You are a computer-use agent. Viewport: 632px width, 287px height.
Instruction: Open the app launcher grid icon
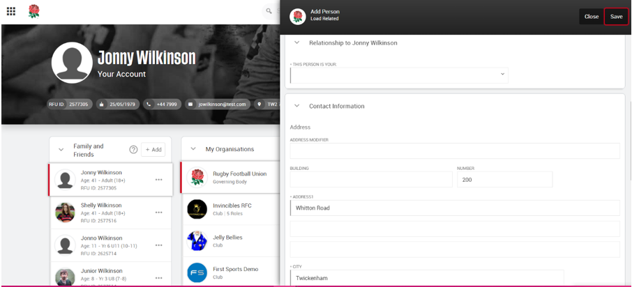[11, 11]
